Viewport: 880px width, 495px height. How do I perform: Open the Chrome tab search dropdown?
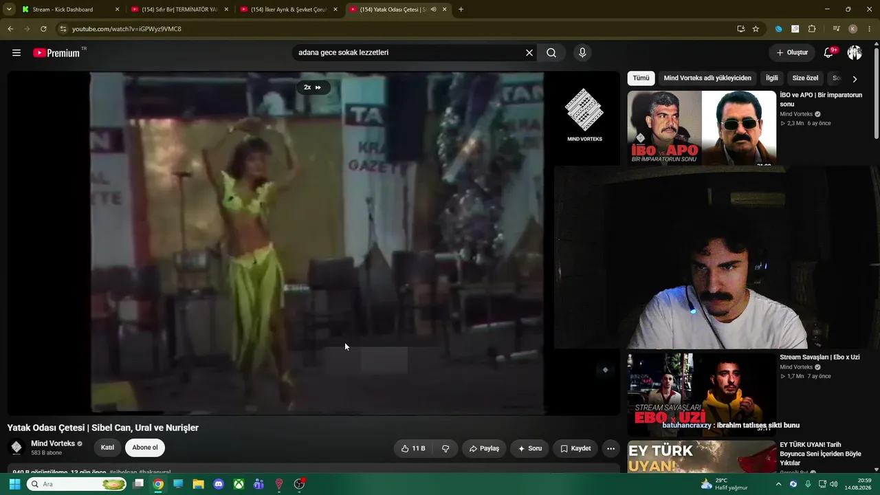point(9,10)
